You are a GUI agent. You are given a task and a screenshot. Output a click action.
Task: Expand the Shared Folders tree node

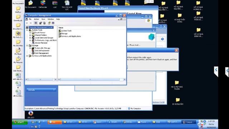pyautogui.click(x=30, y=35)
